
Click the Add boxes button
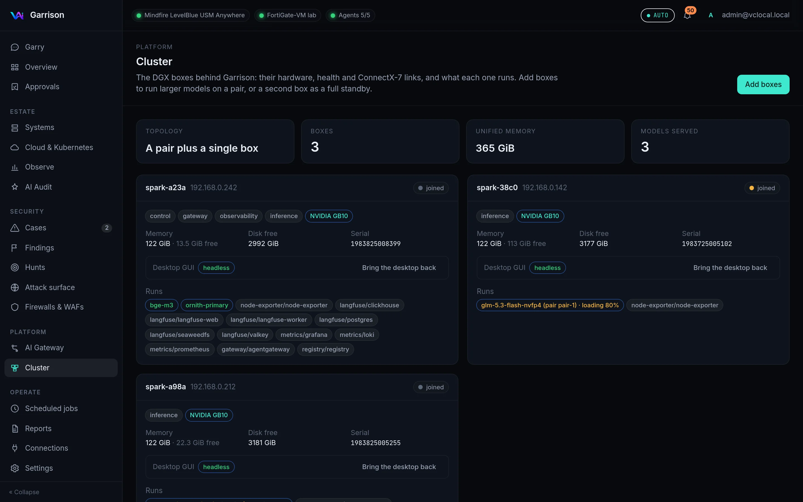[x=763, y=84]
